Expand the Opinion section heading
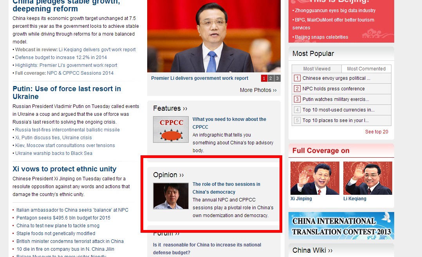The height and width of the screenshot is (257, 422). click(x=168, y=175)
